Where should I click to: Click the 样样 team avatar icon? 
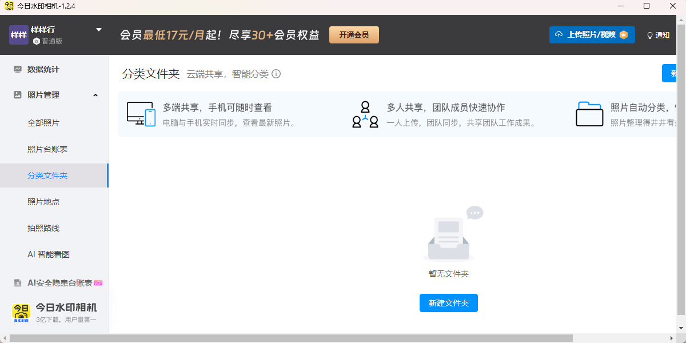pyautogui.click(x=19, y=35)
